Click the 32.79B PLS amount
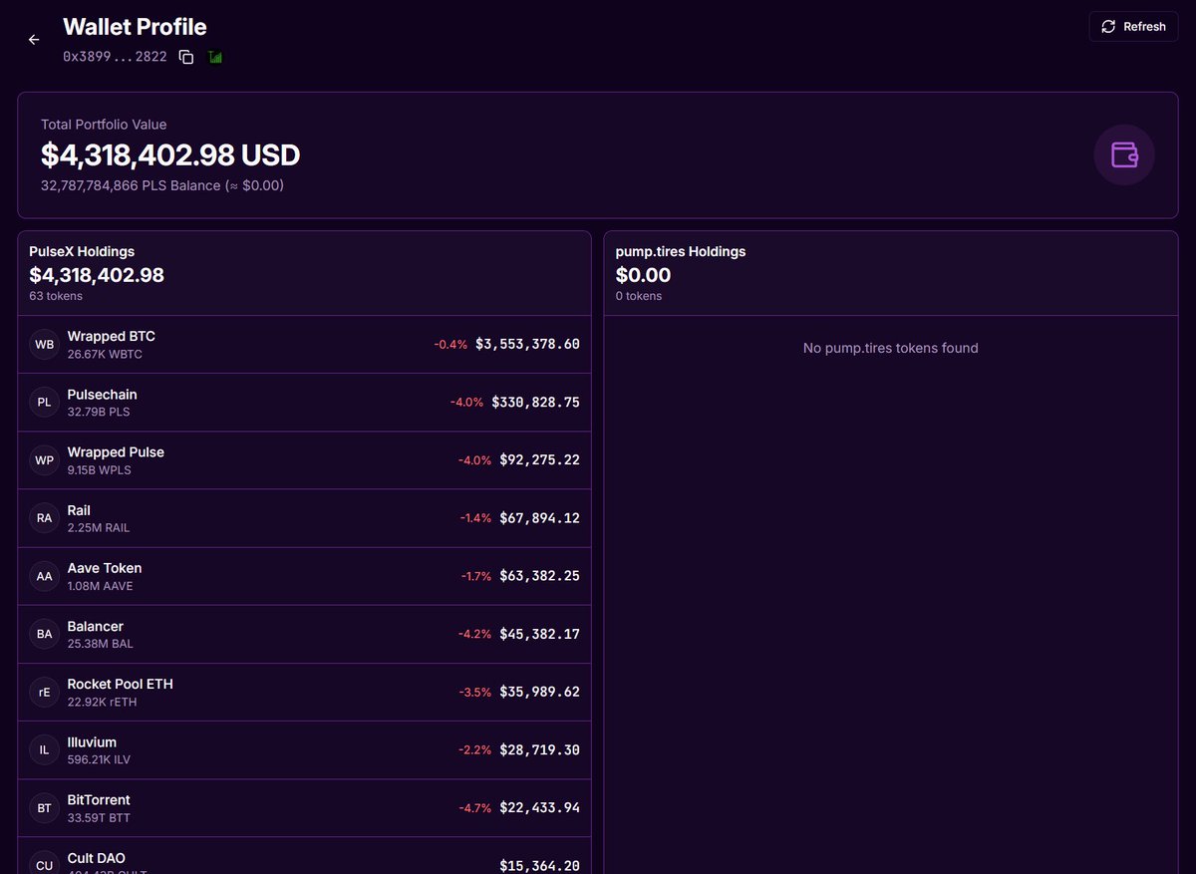The width and height of the screenshot is (1196, 874). point(99,412)
